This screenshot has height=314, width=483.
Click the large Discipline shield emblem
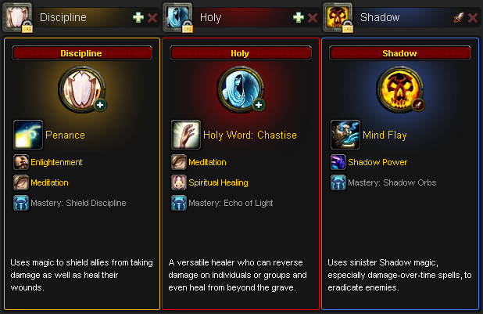(81, 89)
